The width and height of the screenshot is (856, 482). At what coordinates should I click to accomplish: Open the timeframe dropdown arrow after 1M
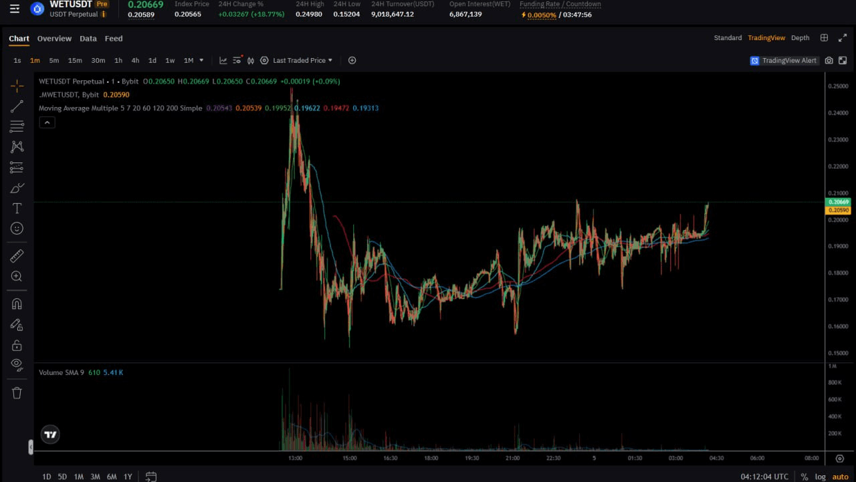(201, 60)
